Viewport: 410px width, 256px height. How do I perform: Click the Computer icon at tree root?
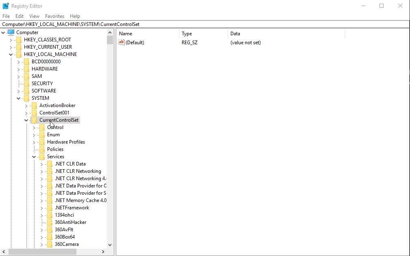11,32
